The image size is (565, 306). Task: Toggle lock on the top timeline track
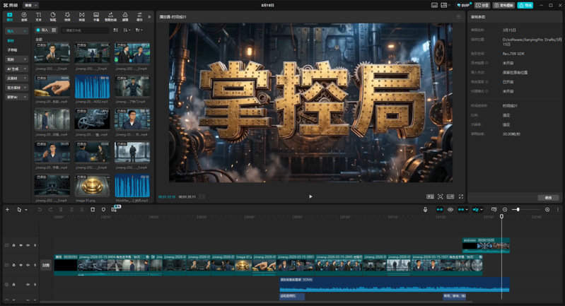point(13,245)
